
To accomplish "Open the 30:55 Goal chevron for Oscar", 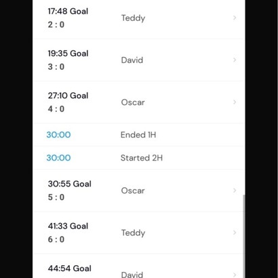I will (235, 191).
